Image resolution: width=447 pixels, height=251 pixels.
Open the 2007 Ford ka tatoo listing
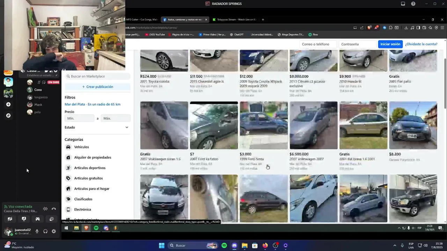[214, 137]
